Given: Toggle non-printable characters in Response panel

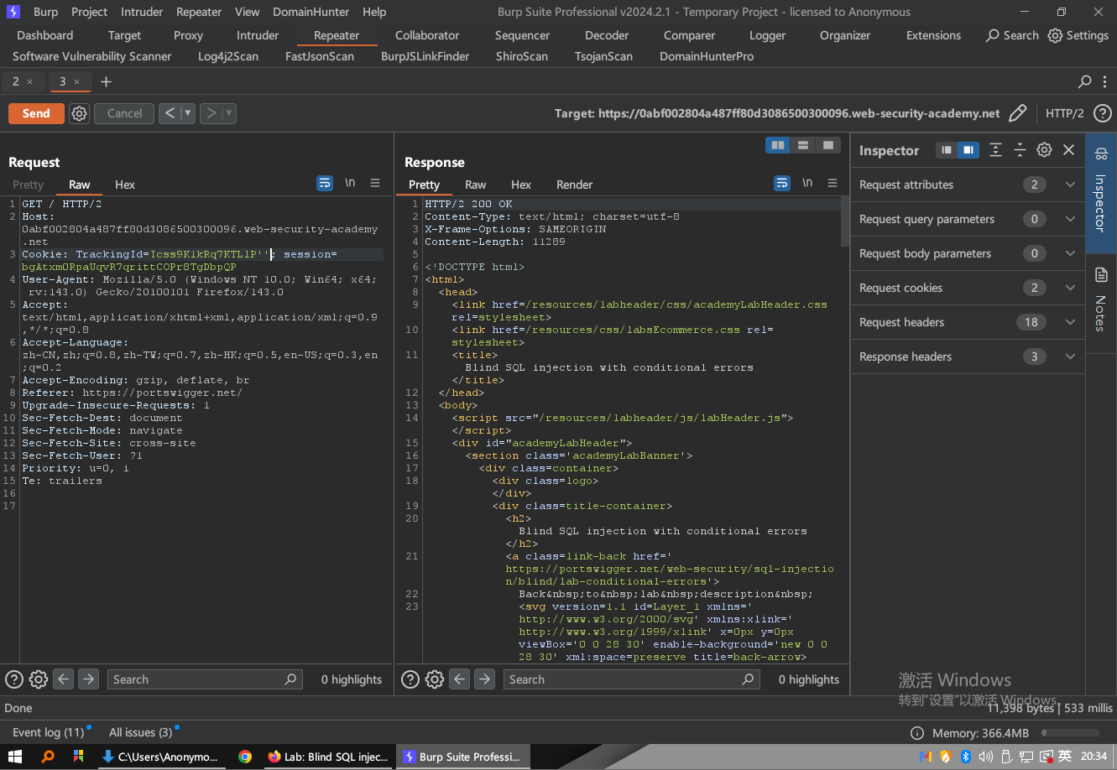Looking at the screenshot, I should pyautogui.click(x=807, y=183).
